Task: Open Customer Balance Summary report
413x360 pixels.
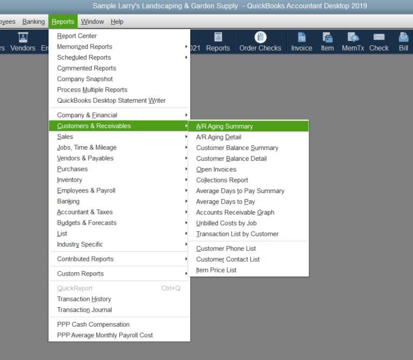Action: [x=249, y=148]
